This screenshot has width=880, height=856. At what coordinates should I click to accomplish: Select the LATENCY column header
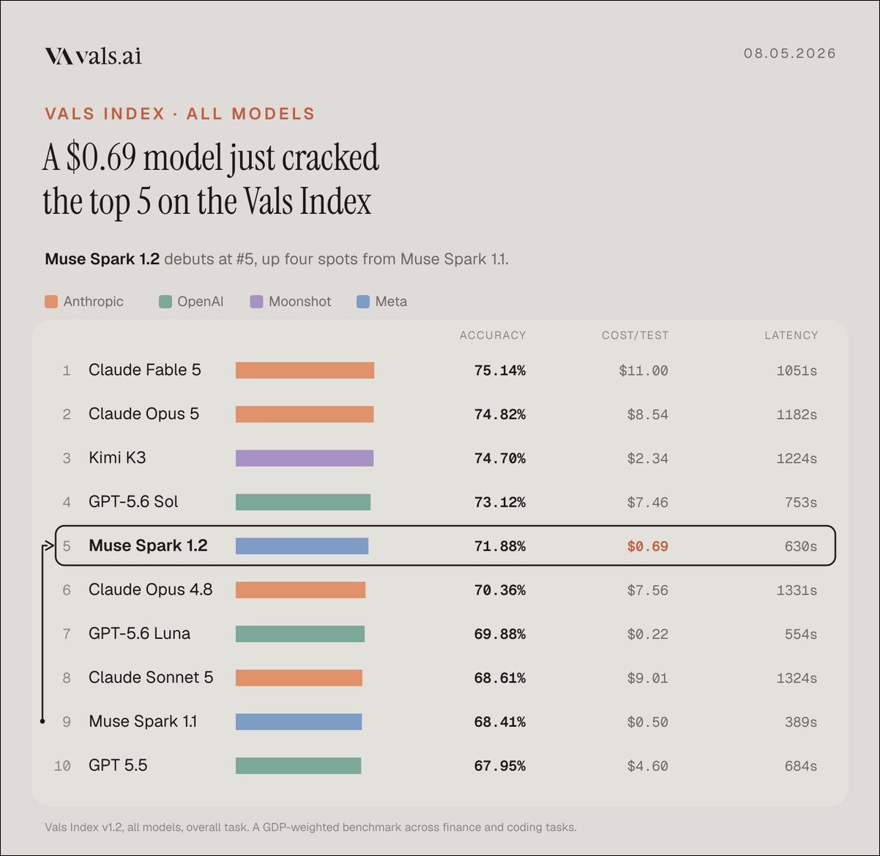point(791,335)
